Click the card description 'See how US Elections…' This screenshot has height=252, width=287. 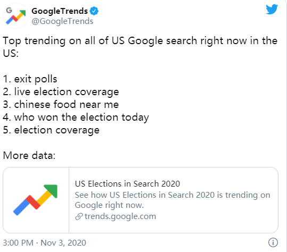[x=173, y=200]
